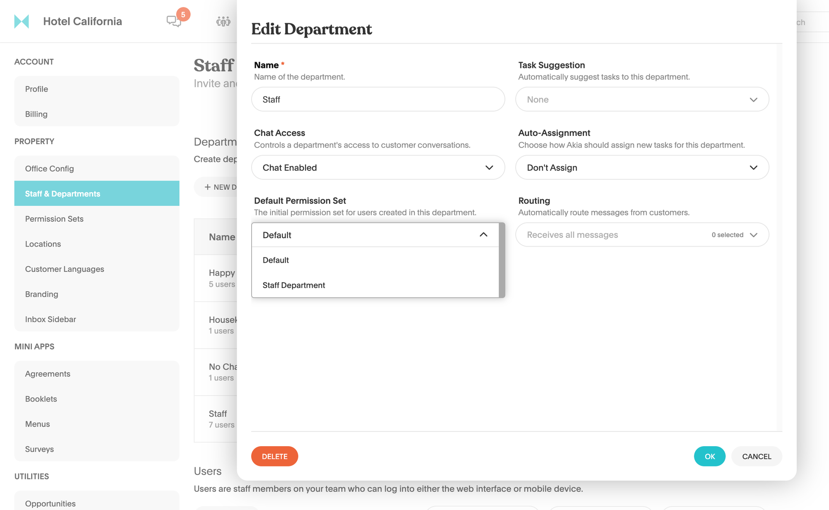The height and width of the screenshot is (510, 829).
Task: Toggle Chat Access to Chat Enabled
Action: click(378, 166)
